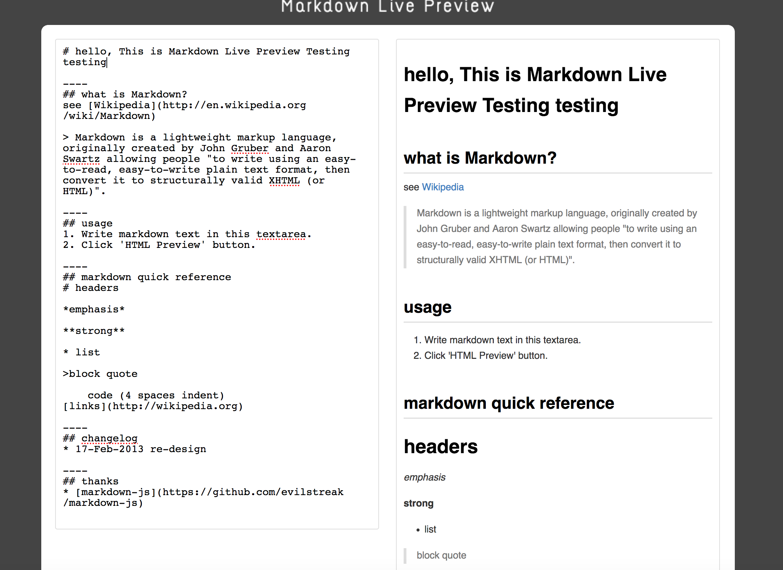
Task: Click the '## what is Markdown?' editor line
Action: [125, 94]
